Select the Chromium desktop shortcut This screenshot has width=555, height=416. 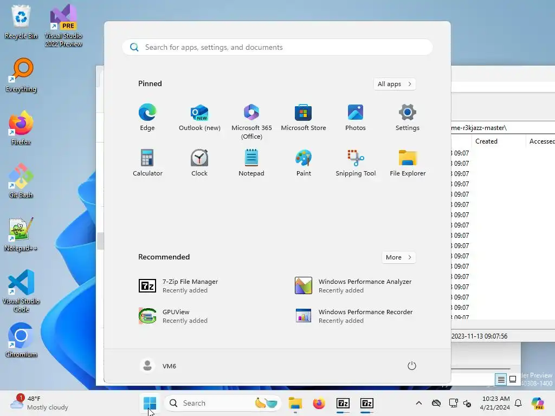pos(21,340)
